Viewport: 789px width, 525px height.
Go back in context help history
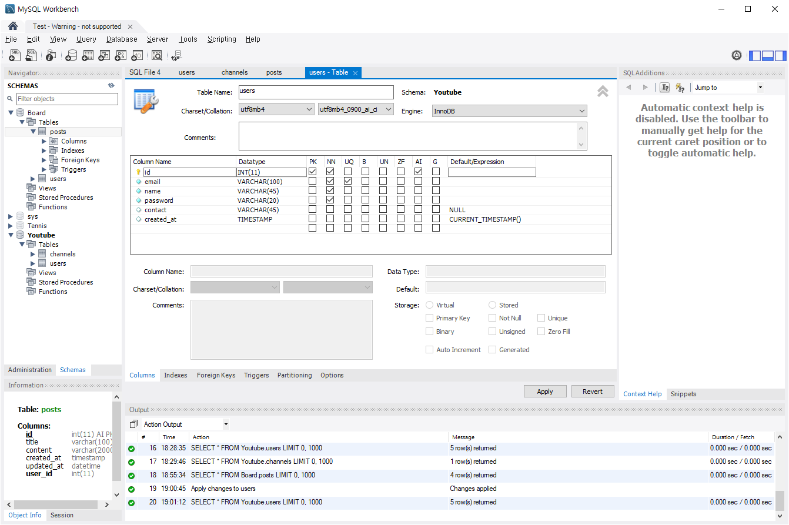[x=628, y=88]
